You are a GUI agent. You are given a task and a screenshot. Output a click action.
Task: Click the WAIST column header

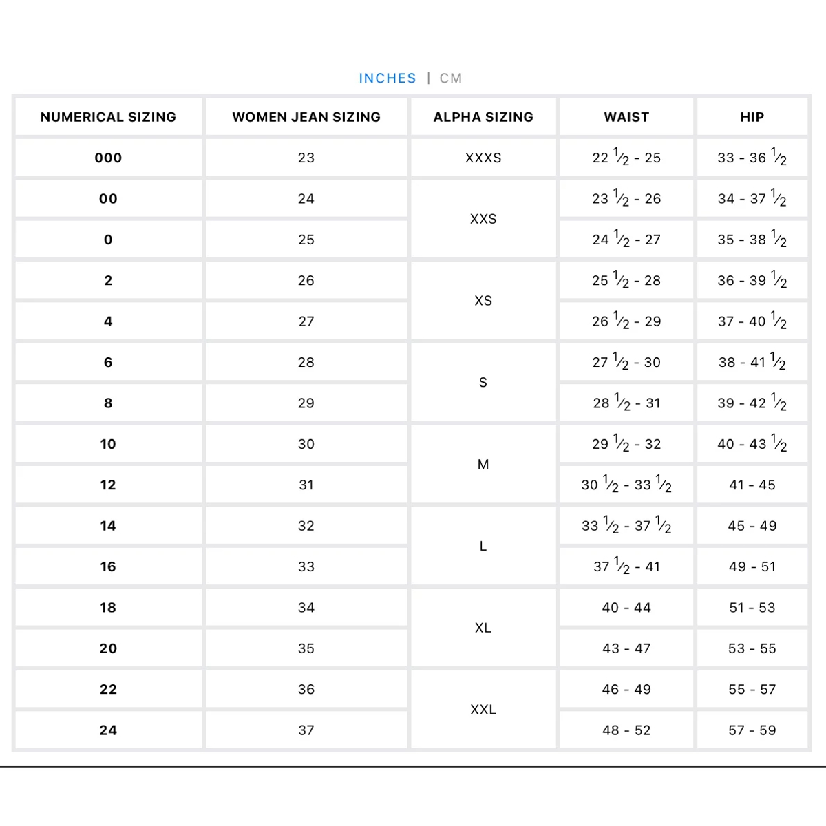coord(626,117)
